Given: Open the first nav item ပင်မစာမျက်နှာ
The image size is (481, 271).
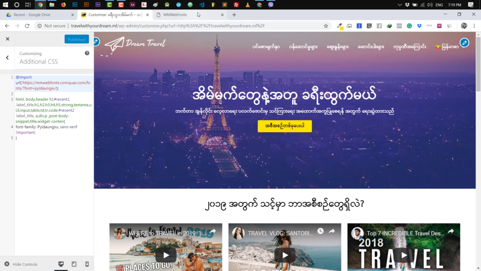Looking at the screenshot, I should pyautogui.click(x=266, y=47).
